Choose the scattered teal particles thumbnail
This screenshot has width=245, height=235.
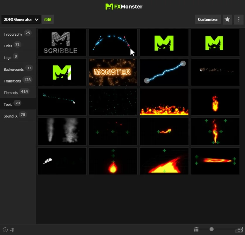(x=113, y=102)
